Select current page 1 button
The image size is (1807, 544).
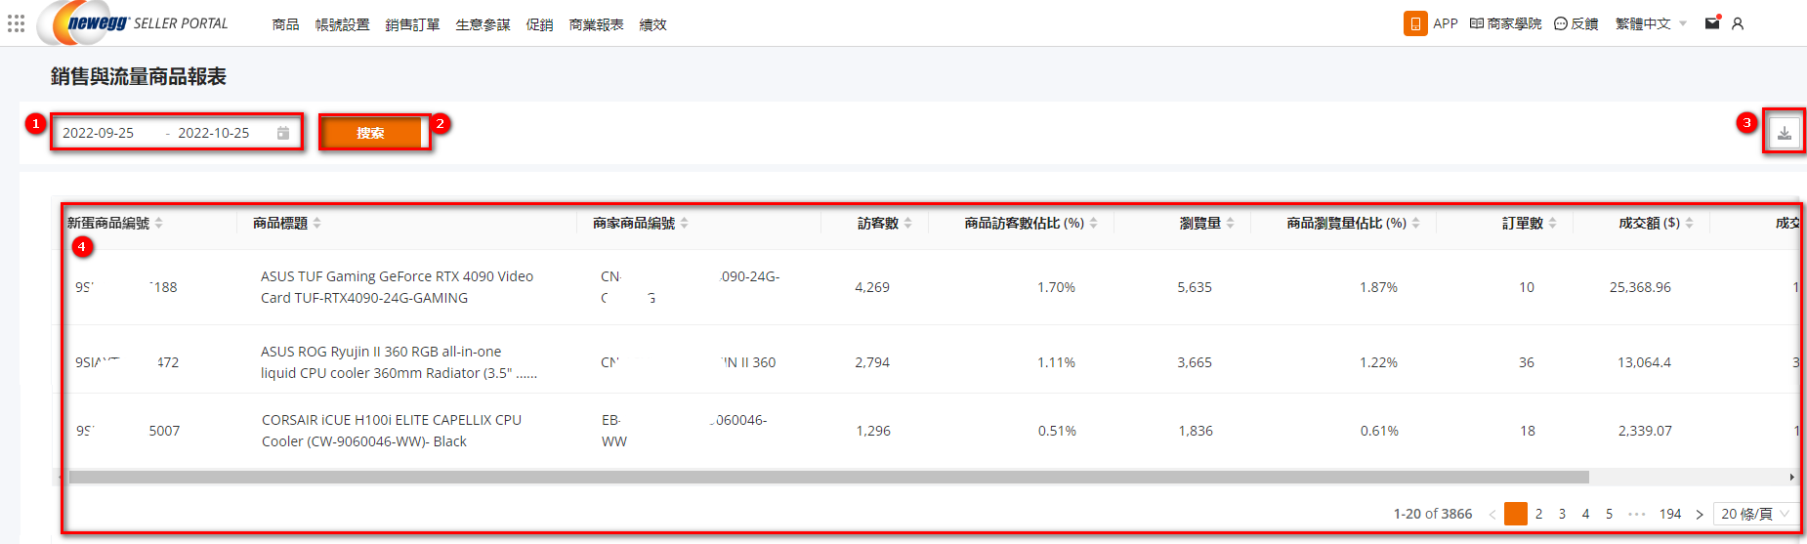click(x=1516, y=514)
